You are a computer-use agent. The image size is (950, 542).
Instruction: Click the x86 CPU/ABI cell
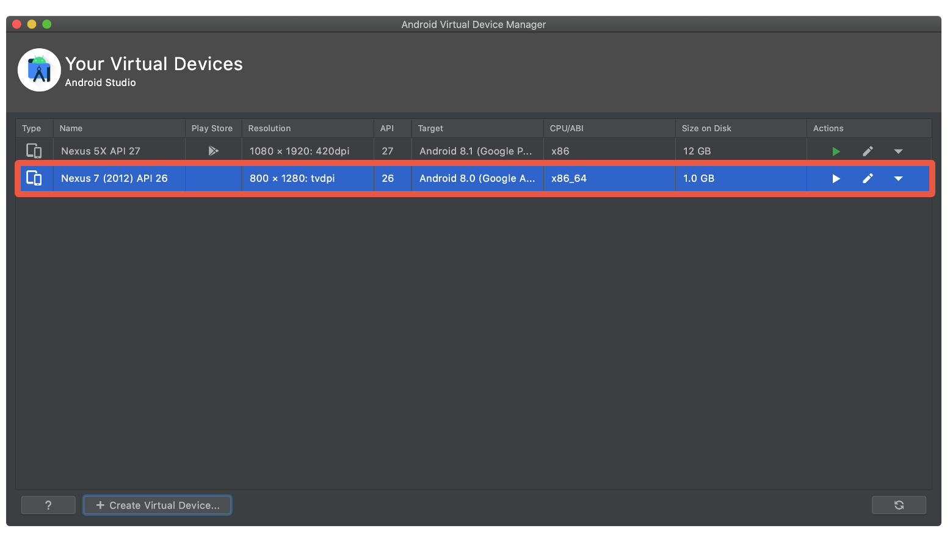(609, 151)
